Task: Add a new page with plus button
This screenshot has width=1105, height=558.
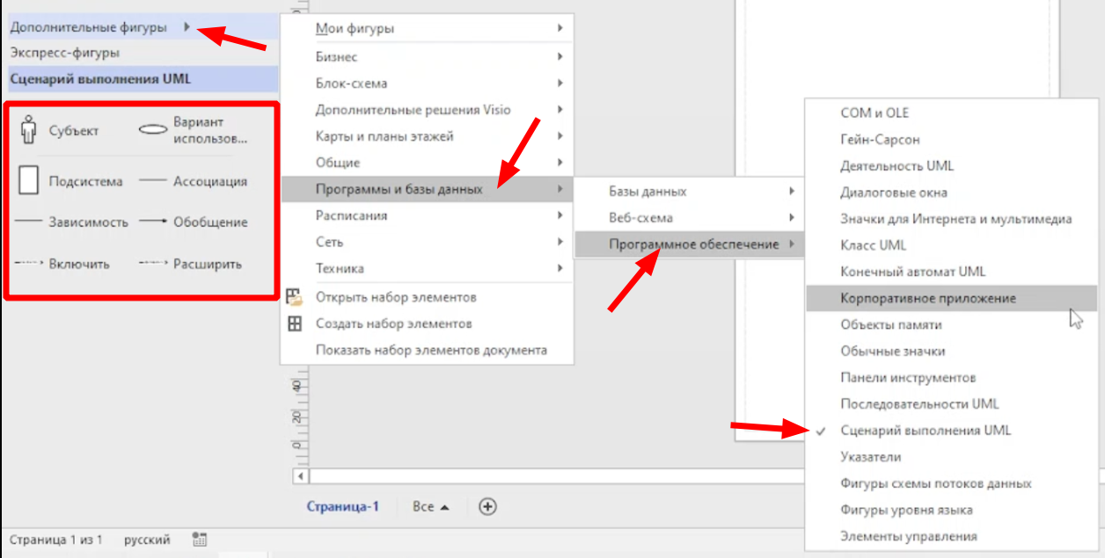Action: pyautogui.click(x=487, y=506)
